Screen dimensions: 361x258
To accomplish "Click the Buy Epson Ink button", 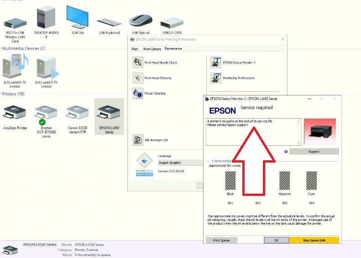I will pyautogui.click(x=314, y=240).
